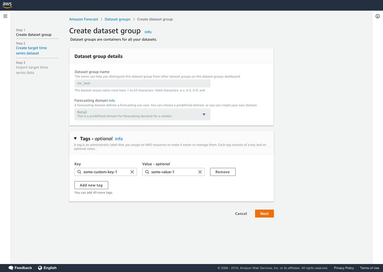Open the Feedback speech bubble
Screen dimensions: 383x272
point(11,268)
